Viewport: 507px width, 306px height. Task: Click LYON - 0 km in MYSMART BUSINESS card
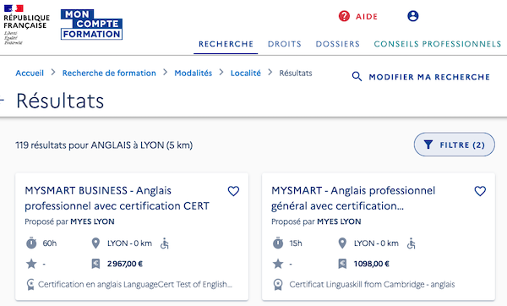[x=129, y=243]
